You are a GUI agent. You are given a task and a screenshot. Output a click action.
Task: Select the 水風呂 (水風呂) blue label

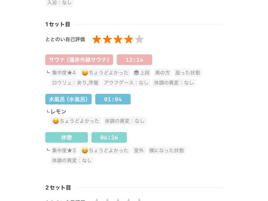pos(68,99)
